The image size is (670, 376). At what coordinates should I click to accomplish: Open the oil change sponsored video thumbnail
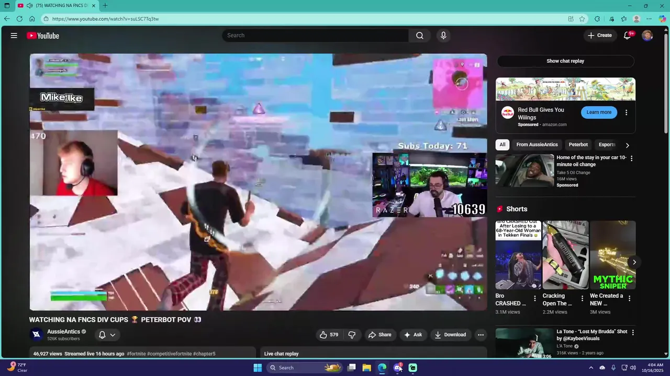[x=524, y=170]
